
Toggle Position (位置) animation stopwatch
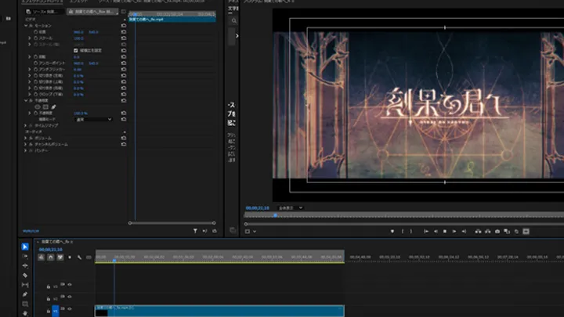tap(35, 32)
